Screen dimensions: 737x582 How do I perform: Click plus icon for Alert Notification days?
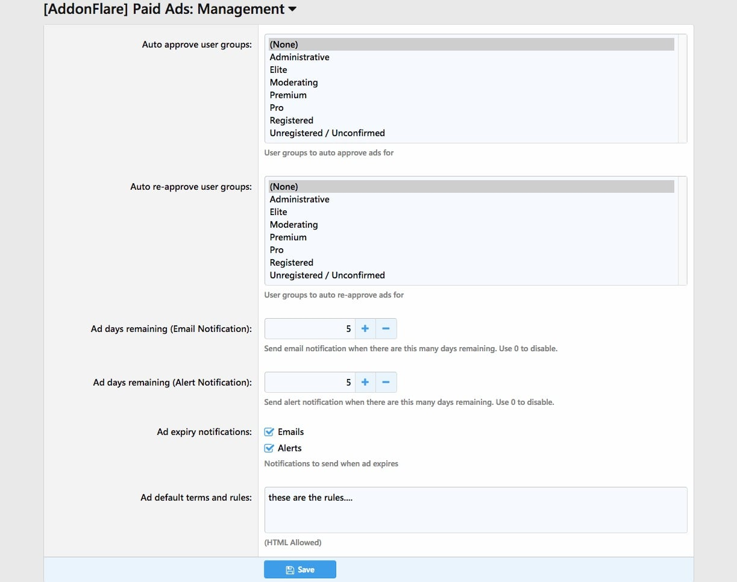(x=365, y=382)
